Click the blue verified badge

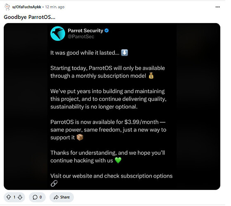[x=106, y=30]
